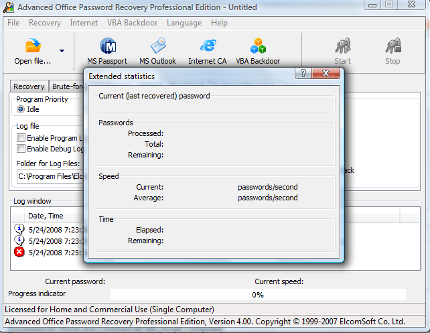
Task: Close the Extended statistics dialog
Action: tap(326, 73)
